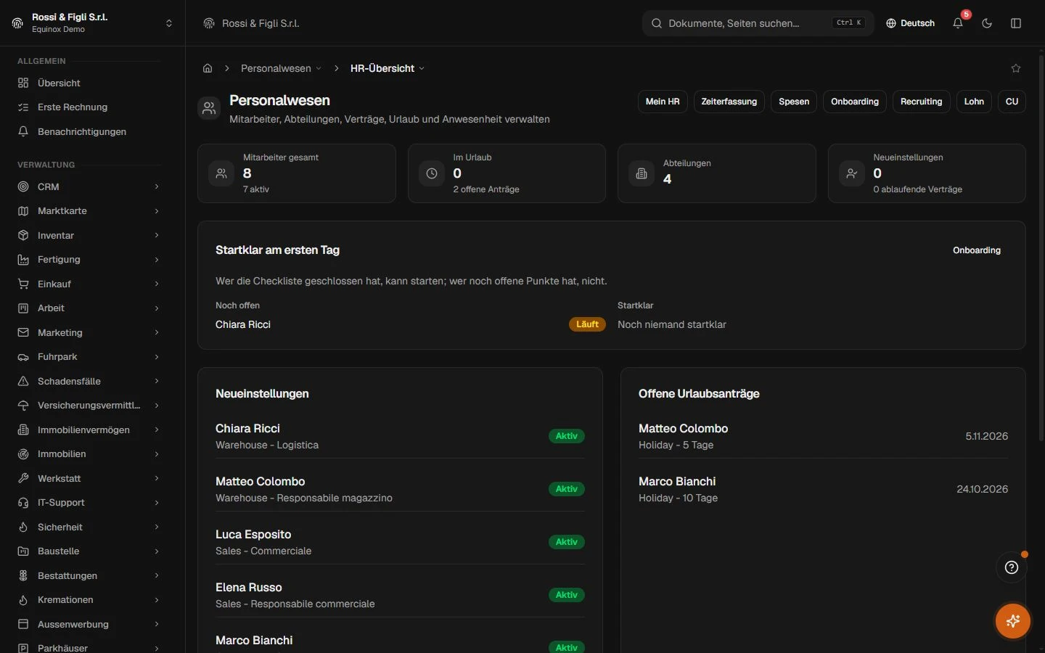Click the search documents field
The image size is (1045, 653).
758,23
